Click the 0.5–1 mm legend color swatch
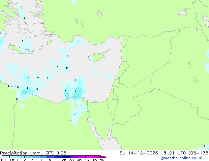Screen dimensions: 209x161 [13, 157]
